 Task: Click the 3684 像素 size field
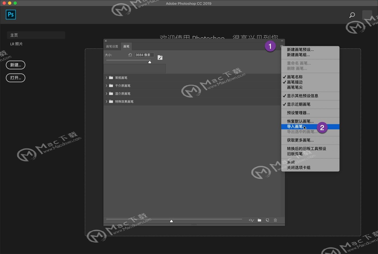tap(144, 55)
